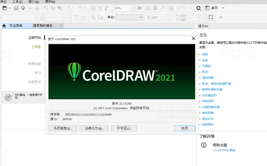This screenshot has height=166, width=267.
Task: Open the zoom level dropdown arrow
Action: (x=133, y=8)
